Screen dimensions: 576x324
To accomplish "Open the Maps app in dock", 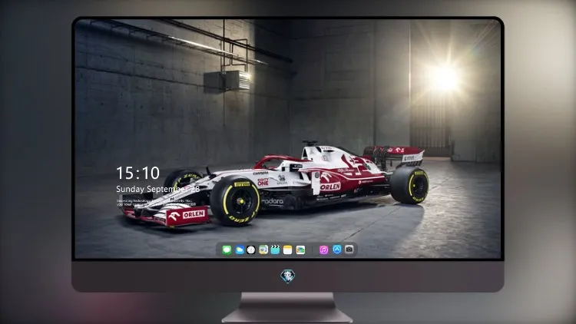I will tap(263, 250).
